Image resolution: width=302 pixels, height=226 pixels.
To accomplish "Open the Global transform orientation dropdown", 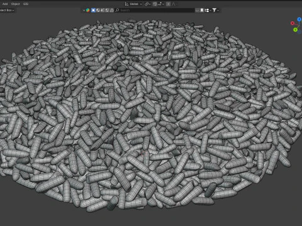I will [133, 4].
